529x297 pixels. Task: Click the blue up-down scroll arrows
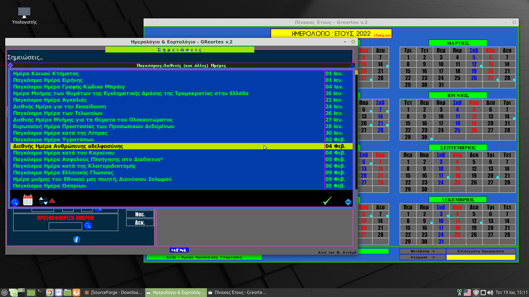pos(348,202)
